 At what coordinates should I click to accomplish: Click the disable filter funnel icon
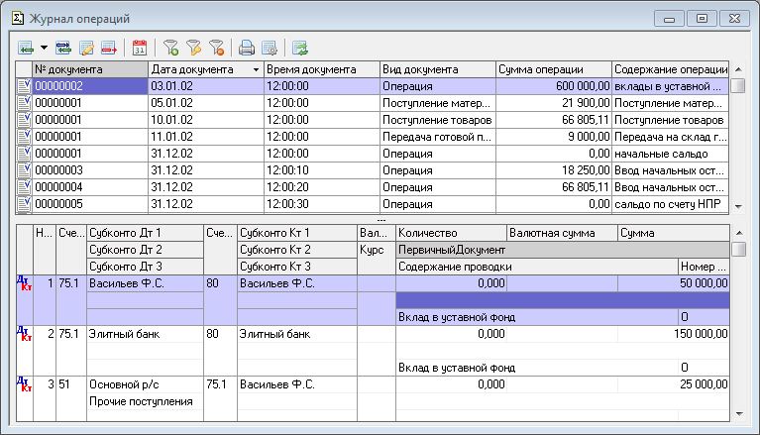[x=215, y=47]
